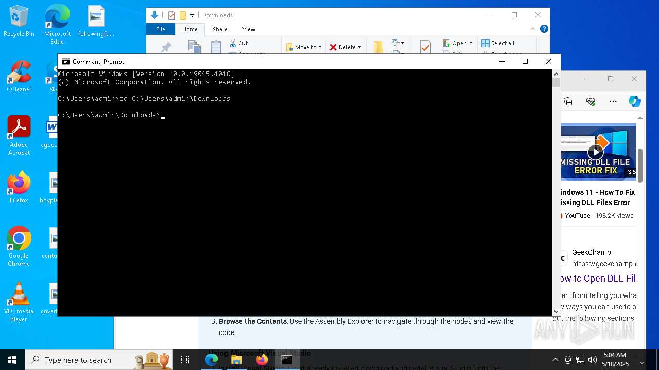Image resolution: width=659 pixels, height=370 pixels.
Task: Open Explorer Help question mark icon
Action: [x=544, y=29]
